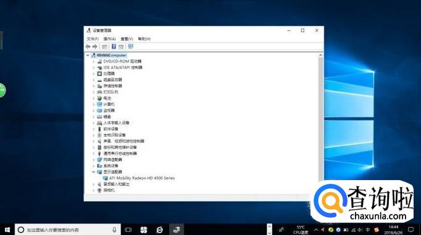Click the 监视器 monitor category icon

coord(99,110)
